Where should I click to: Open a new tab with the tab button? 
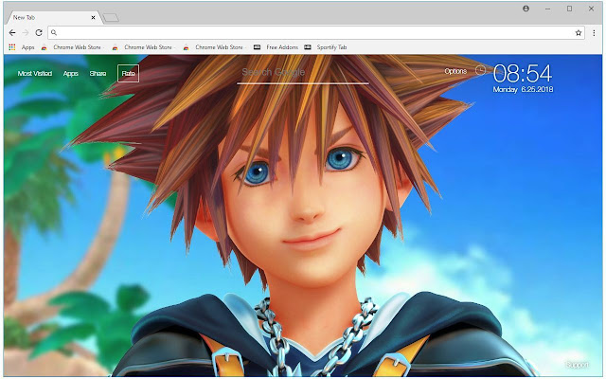[111, 17]
